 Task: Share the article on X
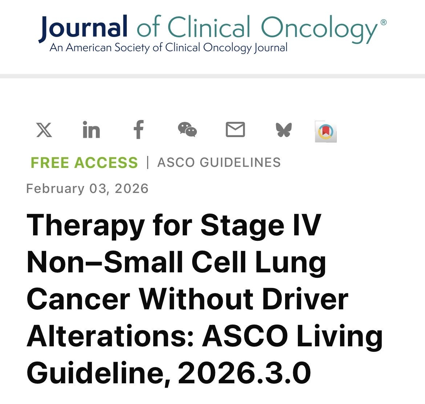44,130
